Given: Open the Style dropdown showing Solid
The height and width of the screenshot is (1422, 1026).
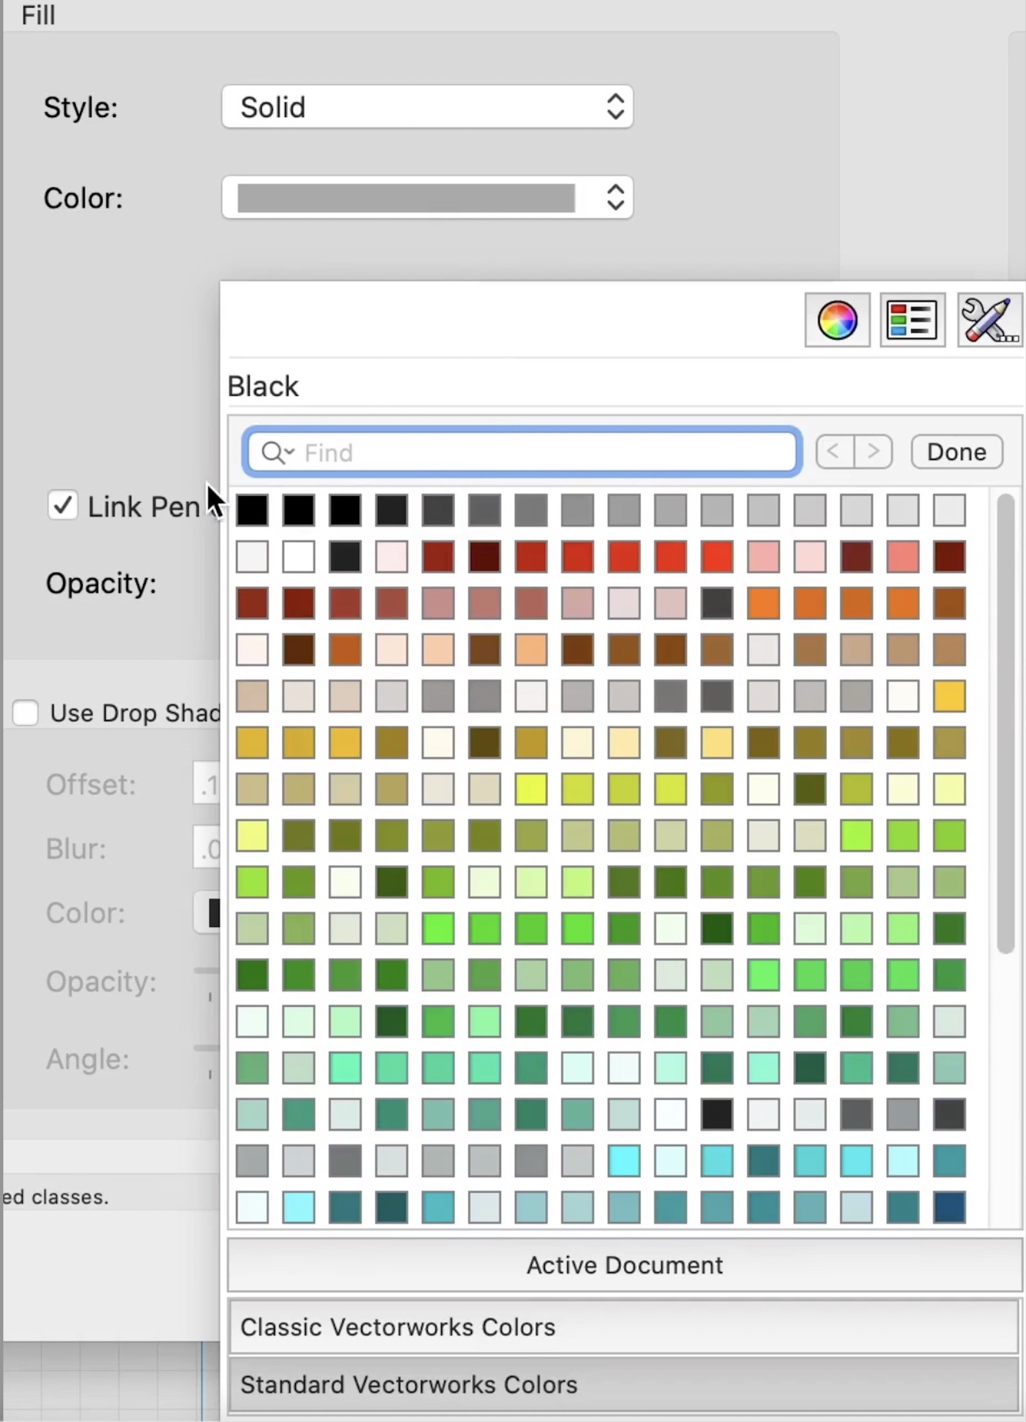Looking at the screenshot, I should 427,106.
